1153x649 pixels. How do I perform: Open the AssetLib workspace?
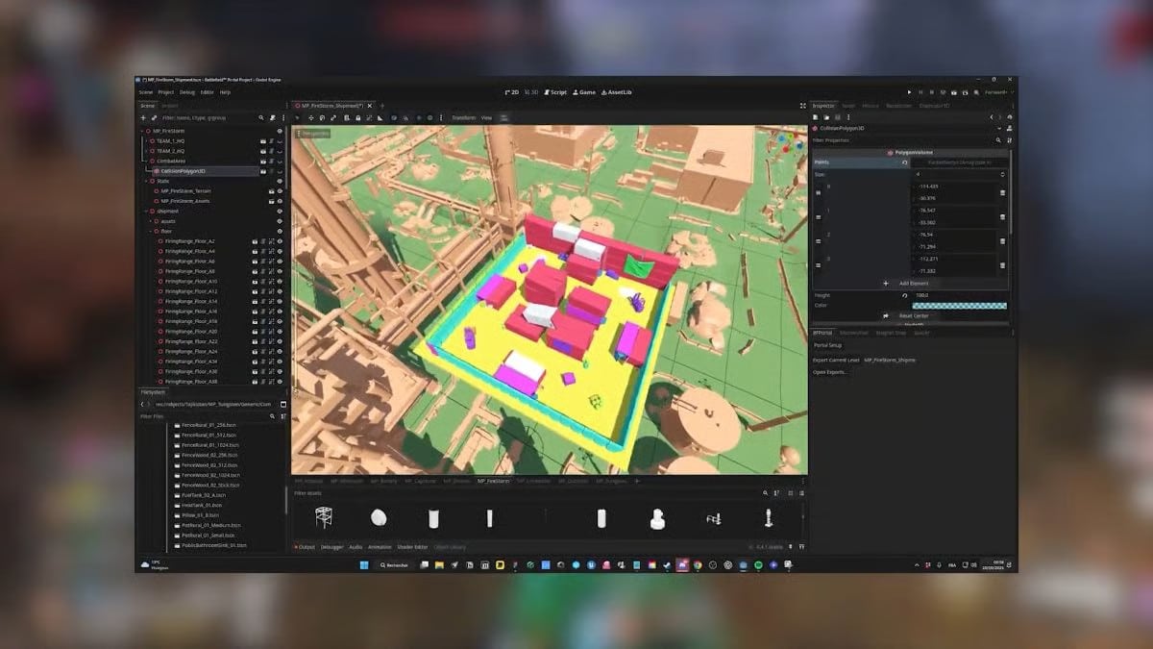tap(616, 92)
